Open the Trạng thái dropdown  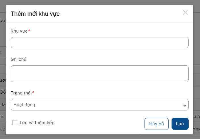point(100,105)
